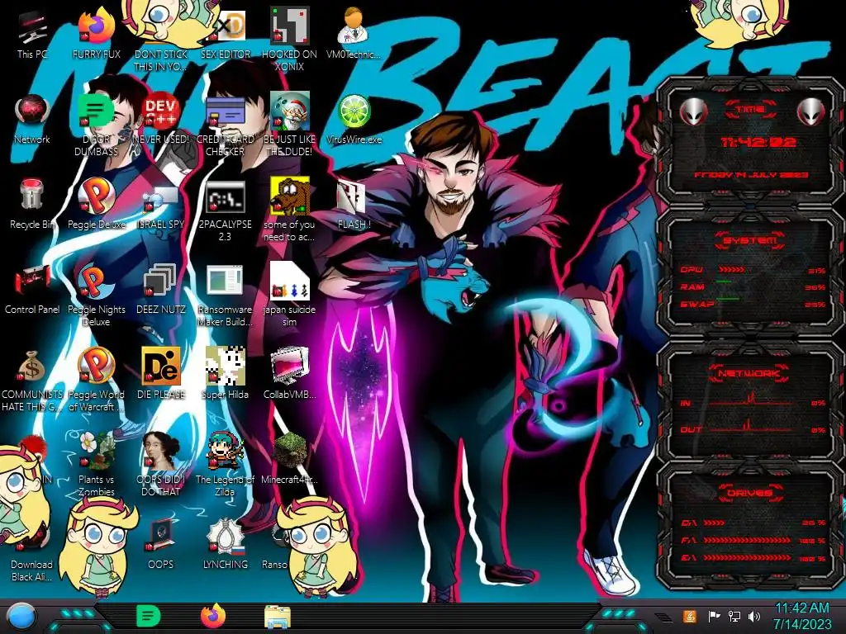The width and height of the screenshot is (846, 634).
Task: Launch VirusWire.exe lime icon
Action: tap(354, 113)
